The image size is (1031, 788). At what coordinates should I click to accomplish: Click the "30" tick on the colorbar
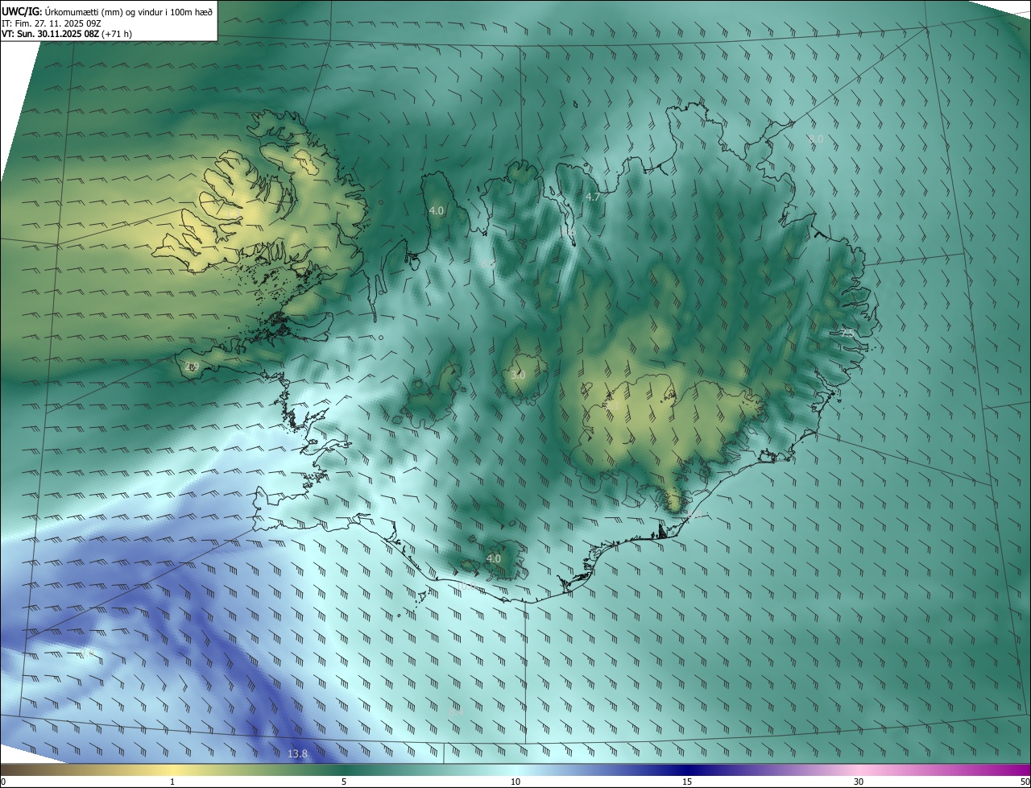(859, 782)
